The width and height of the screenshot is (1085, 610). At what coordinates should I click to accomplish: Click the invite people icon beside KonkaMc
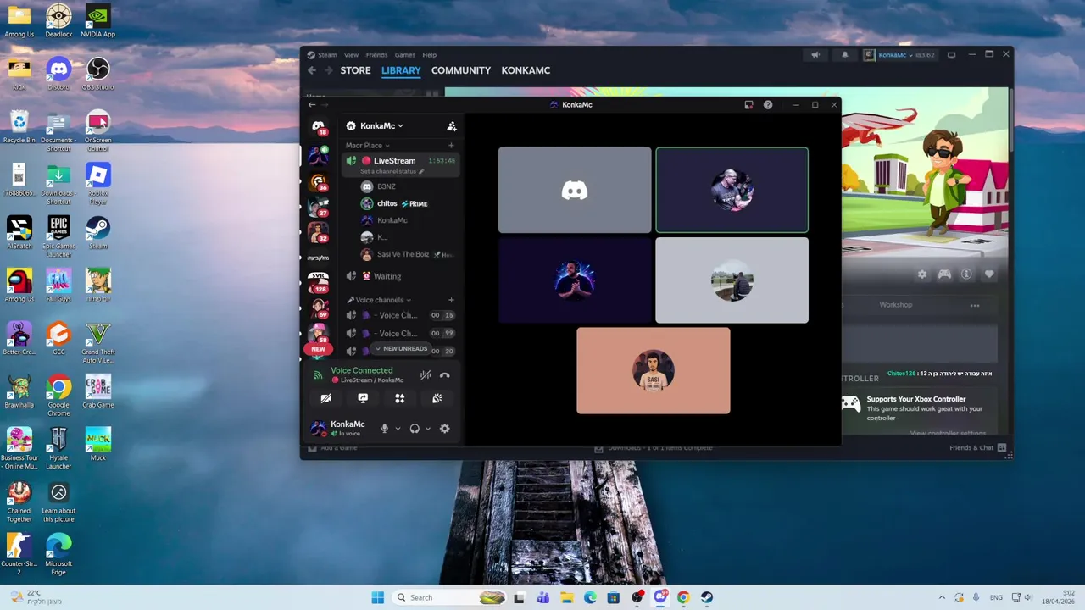click(x=452, y=126)
